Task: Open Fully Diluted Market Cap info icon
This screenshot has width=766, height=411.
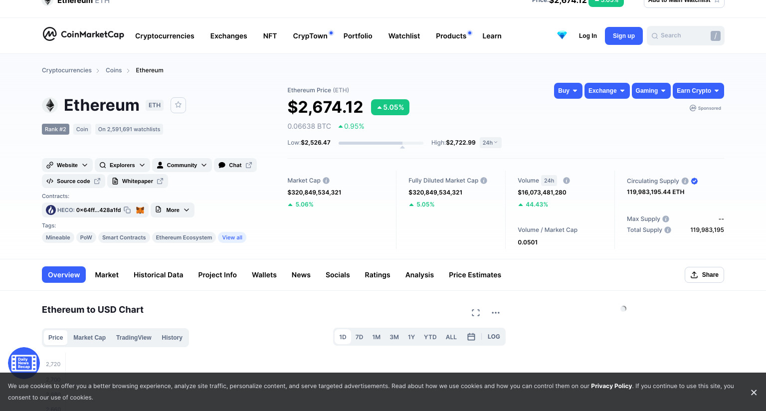Action: [x=484, y=181]
